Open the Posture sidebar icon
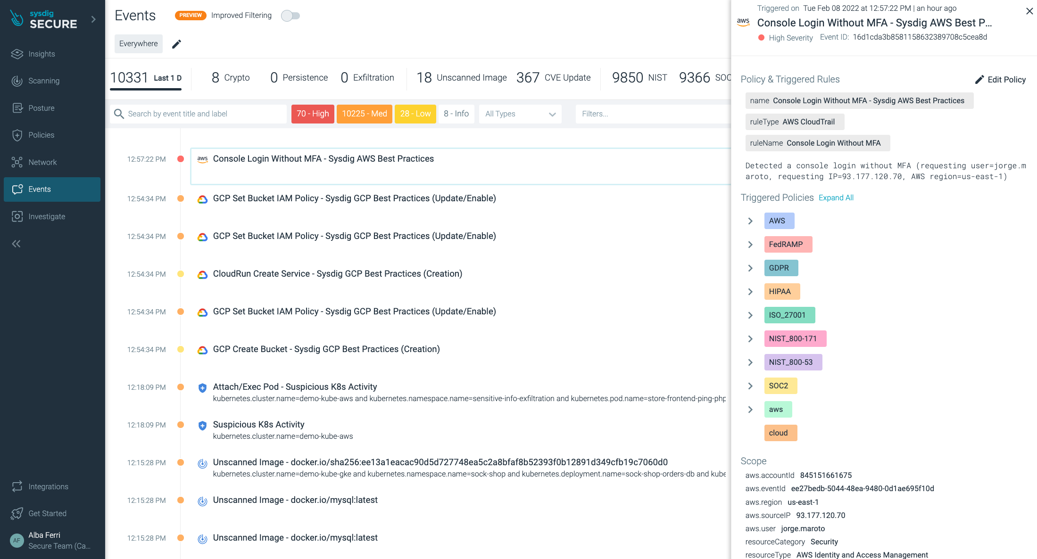Viewport: 1037px width, 559px height. point(17,108)
